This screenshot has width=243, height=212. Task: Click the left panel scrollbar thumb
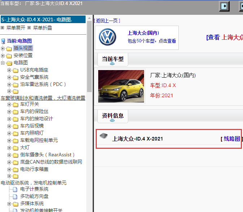[x=89, y=57]
